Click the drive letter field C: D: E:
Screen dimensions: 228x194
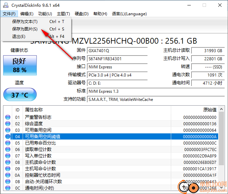[117, 83]
